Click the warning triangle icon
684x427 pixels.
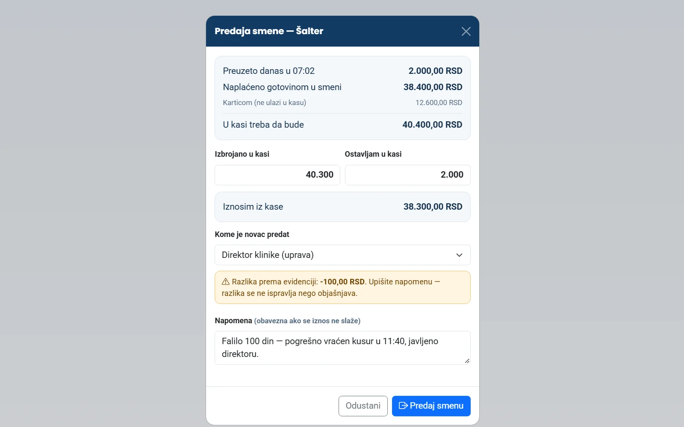click(226, 281)
